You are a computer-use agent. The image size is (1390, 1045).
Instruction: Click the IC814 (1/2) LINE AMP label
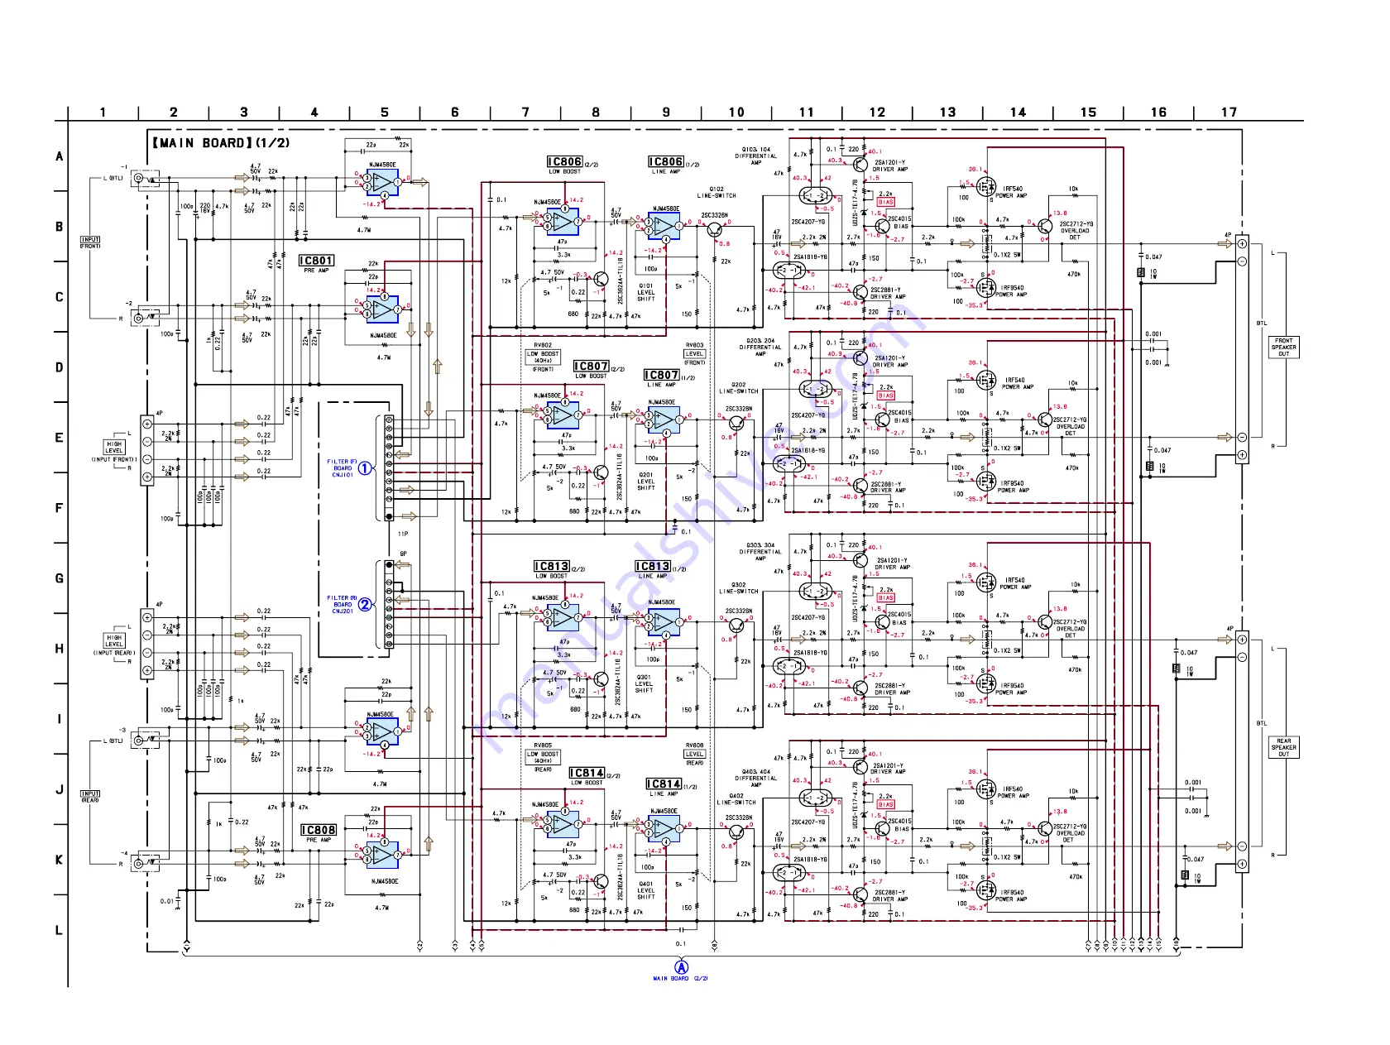(x=672, y=787)
